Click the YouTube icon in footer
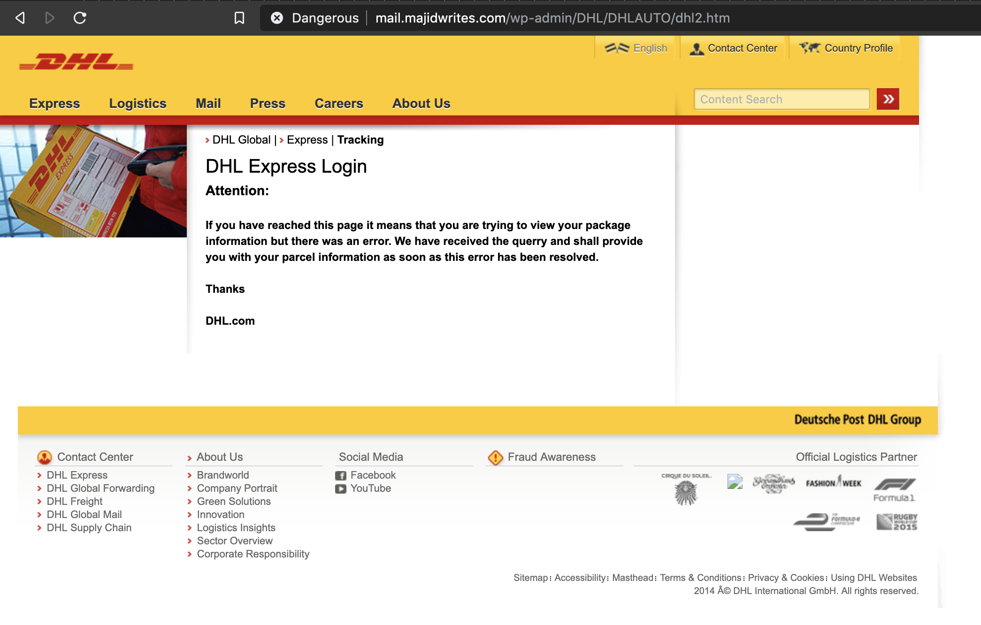 click(341, 488)
